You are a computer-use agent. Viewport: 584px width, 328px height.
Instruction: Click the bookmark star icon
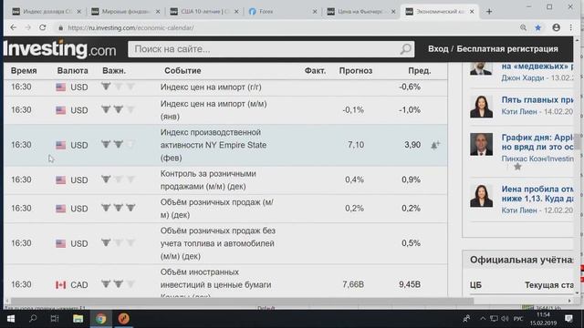coord(537,27)
